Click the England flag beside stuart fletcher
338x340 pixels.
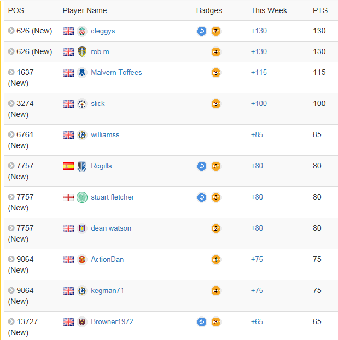[68, 197]
